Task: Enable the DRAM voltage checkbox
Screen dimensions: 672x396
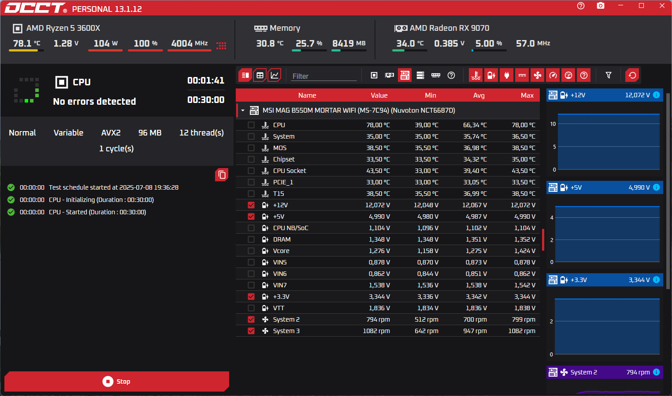Action: 251,239
